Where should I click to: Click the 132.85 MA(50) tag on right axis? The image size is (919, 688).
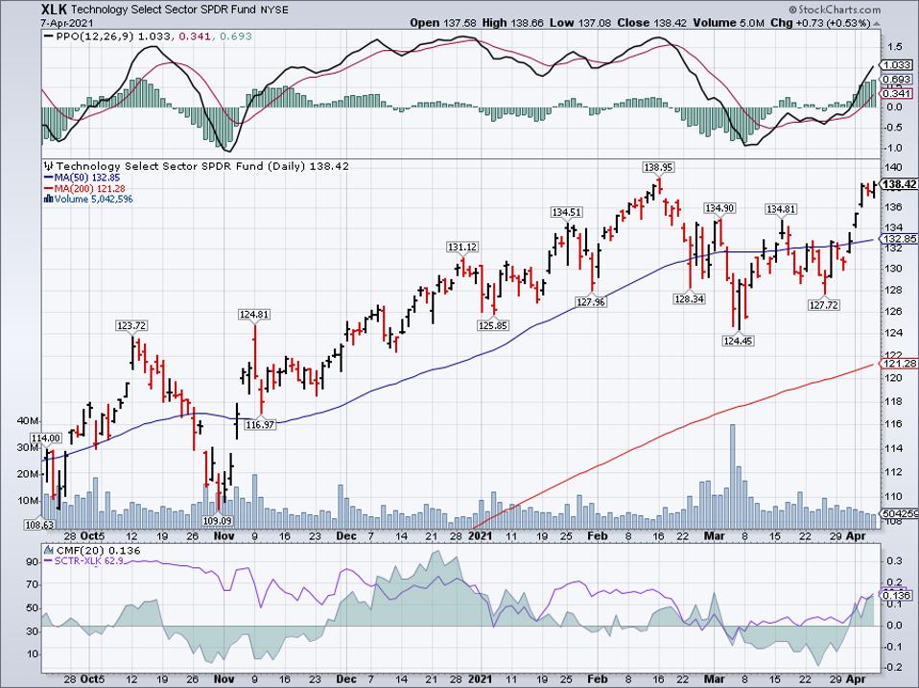(x=899, y=239)
